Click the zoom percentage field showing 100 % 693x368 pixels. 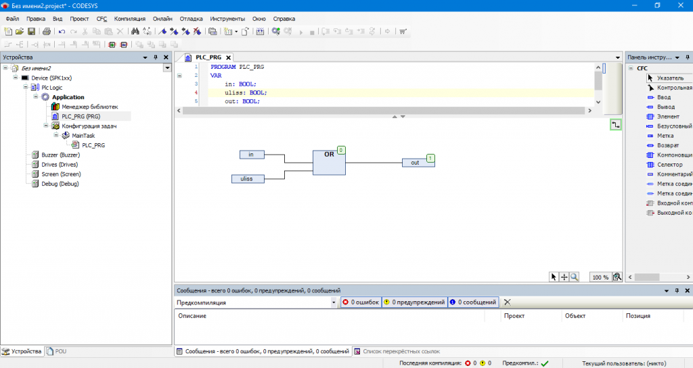600,277
